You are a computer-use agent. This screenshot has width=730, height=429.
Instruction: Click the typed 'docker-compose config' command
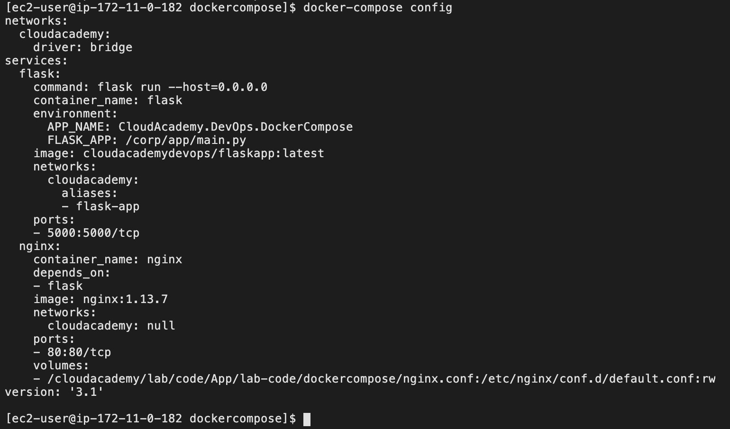(x=377, y=8)
